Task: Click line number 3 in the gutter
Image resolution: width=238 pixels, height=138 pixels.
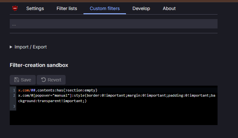Action: point(14,106)
